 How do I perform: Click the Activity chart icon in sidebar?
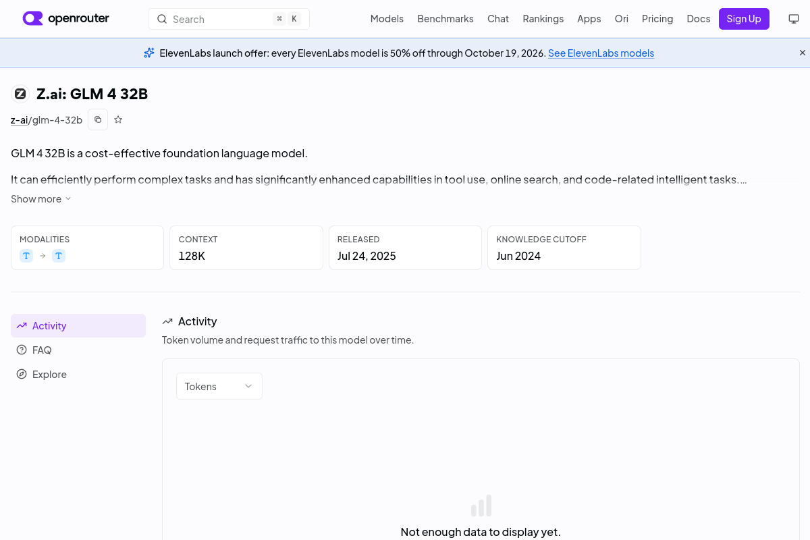22,325
